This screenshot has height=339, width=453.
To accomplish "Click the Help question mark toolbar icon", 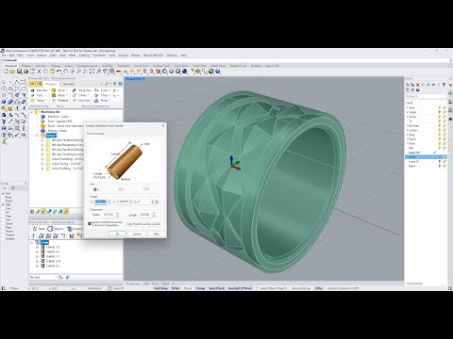I will tap(218, 72).
